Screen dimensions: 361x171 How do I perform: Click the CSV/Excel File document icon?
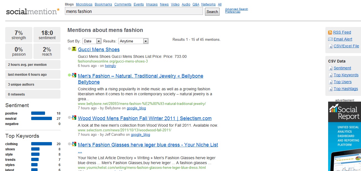coord(330,46)
